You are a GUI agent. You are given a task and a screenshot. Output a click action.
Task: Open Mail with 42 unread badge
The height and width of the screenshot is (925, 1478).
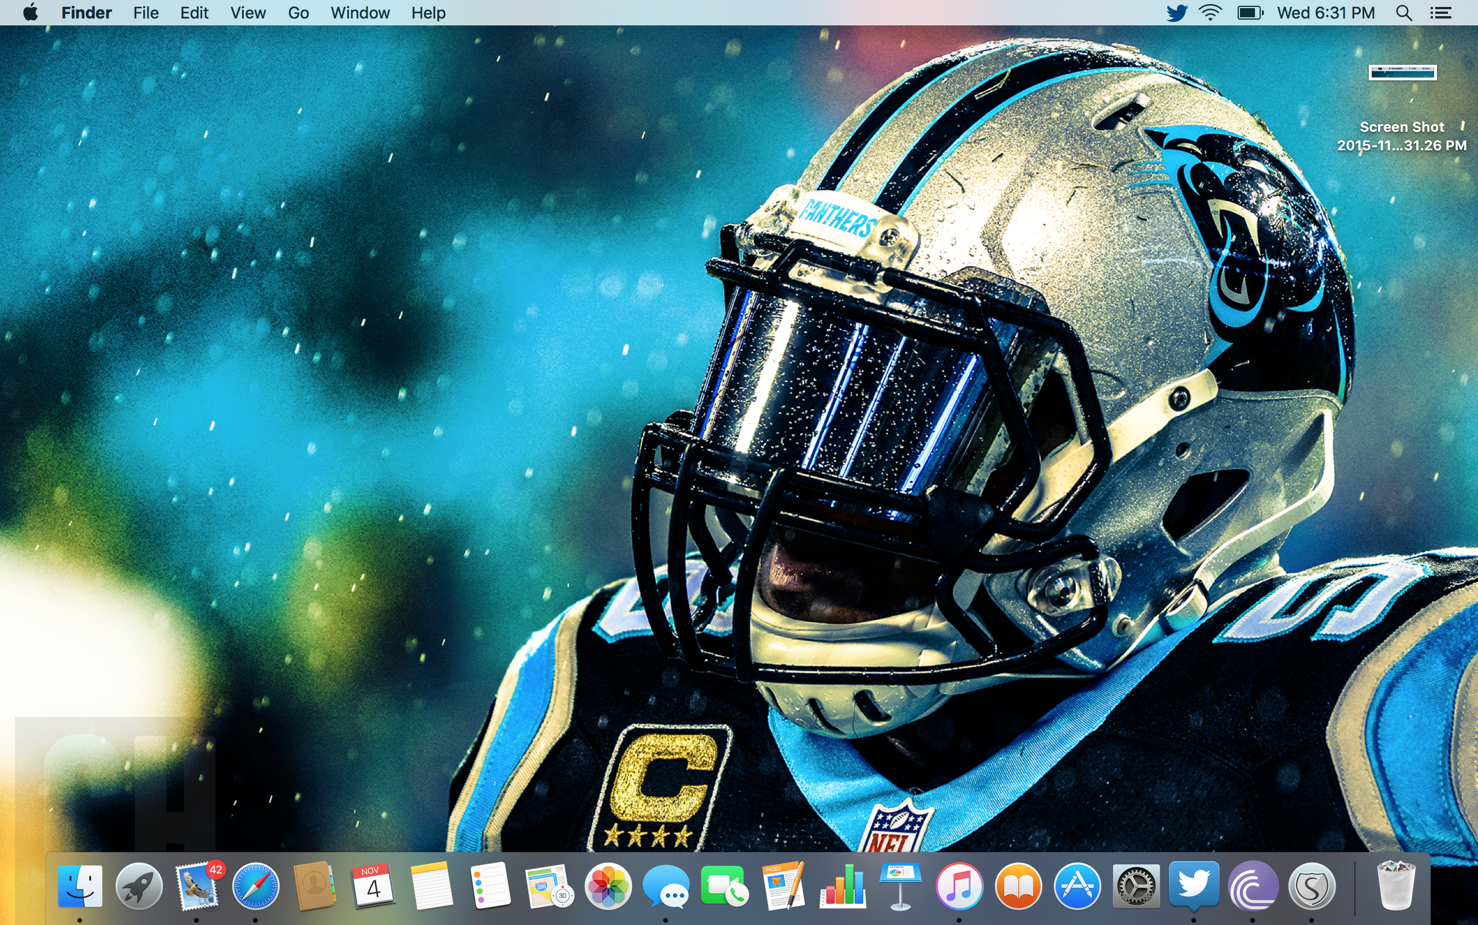pyautogui.click(x=198, y=886)
